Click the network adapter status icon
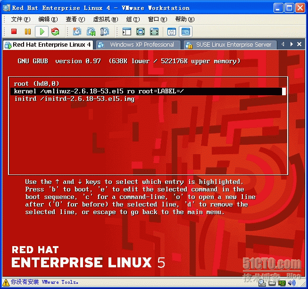308x289 pixels. (282, 283)
